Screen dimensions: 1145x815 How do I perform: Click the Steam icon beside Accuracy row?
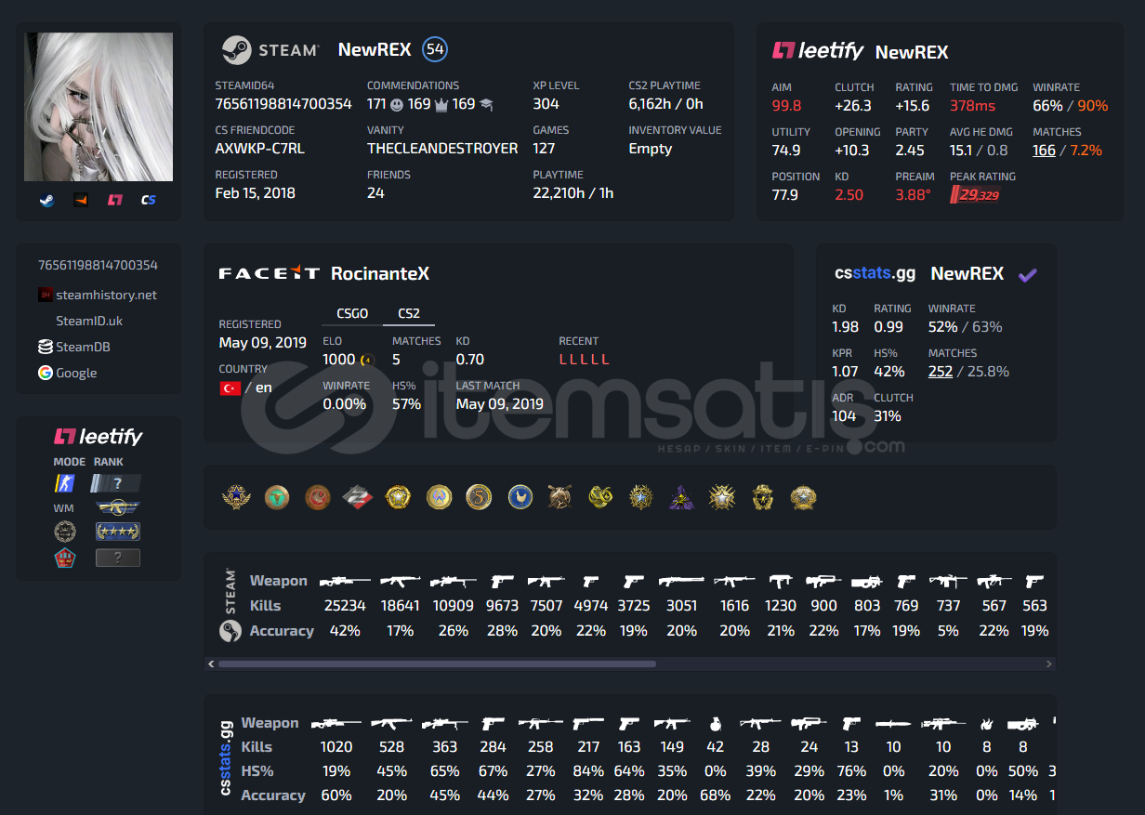[x=230, y=631]
